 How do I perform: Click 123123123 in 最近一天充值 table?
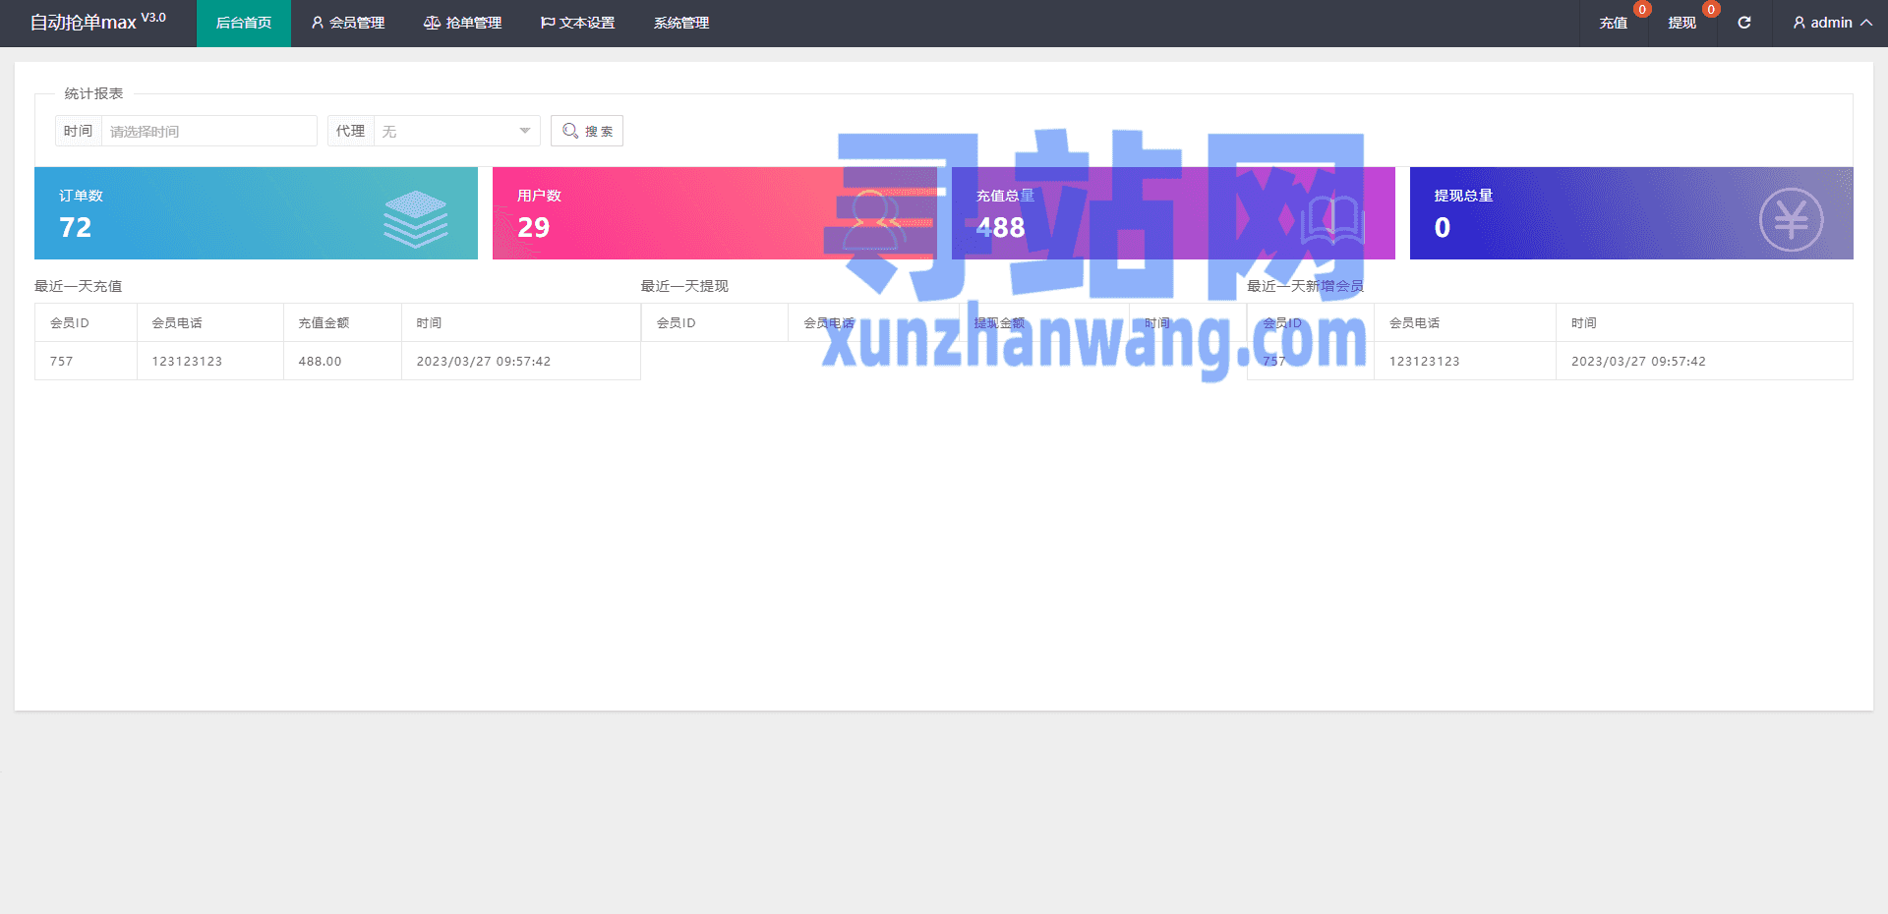(187, 362)
